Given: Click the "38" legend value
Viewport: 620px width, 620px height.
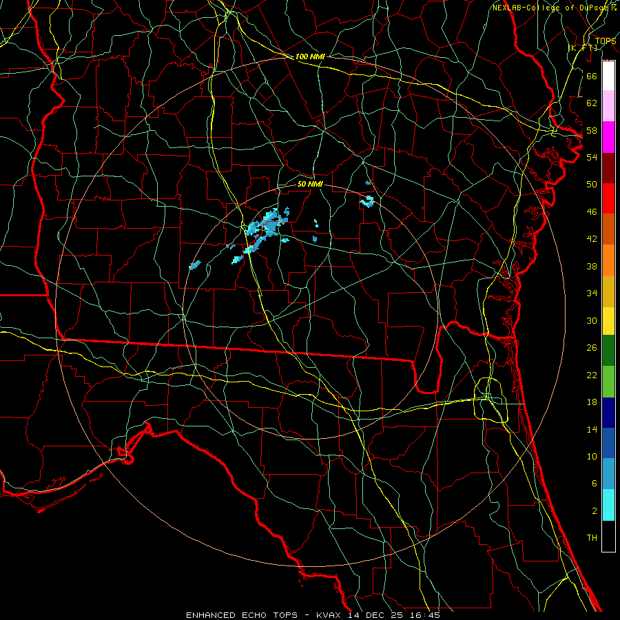Looking at the screenshot, I should click(592, 266).
